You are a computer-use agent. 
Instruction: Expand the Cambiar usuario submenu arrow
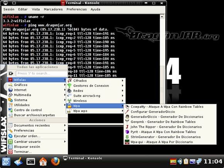(x=65, y=142)
